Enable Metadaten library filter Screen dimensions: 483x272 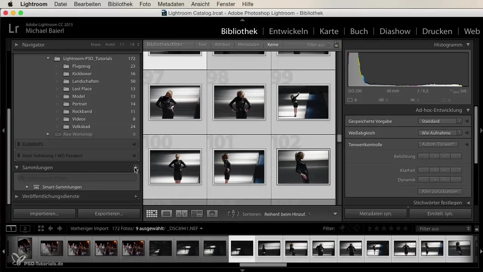tap(249, 45)
